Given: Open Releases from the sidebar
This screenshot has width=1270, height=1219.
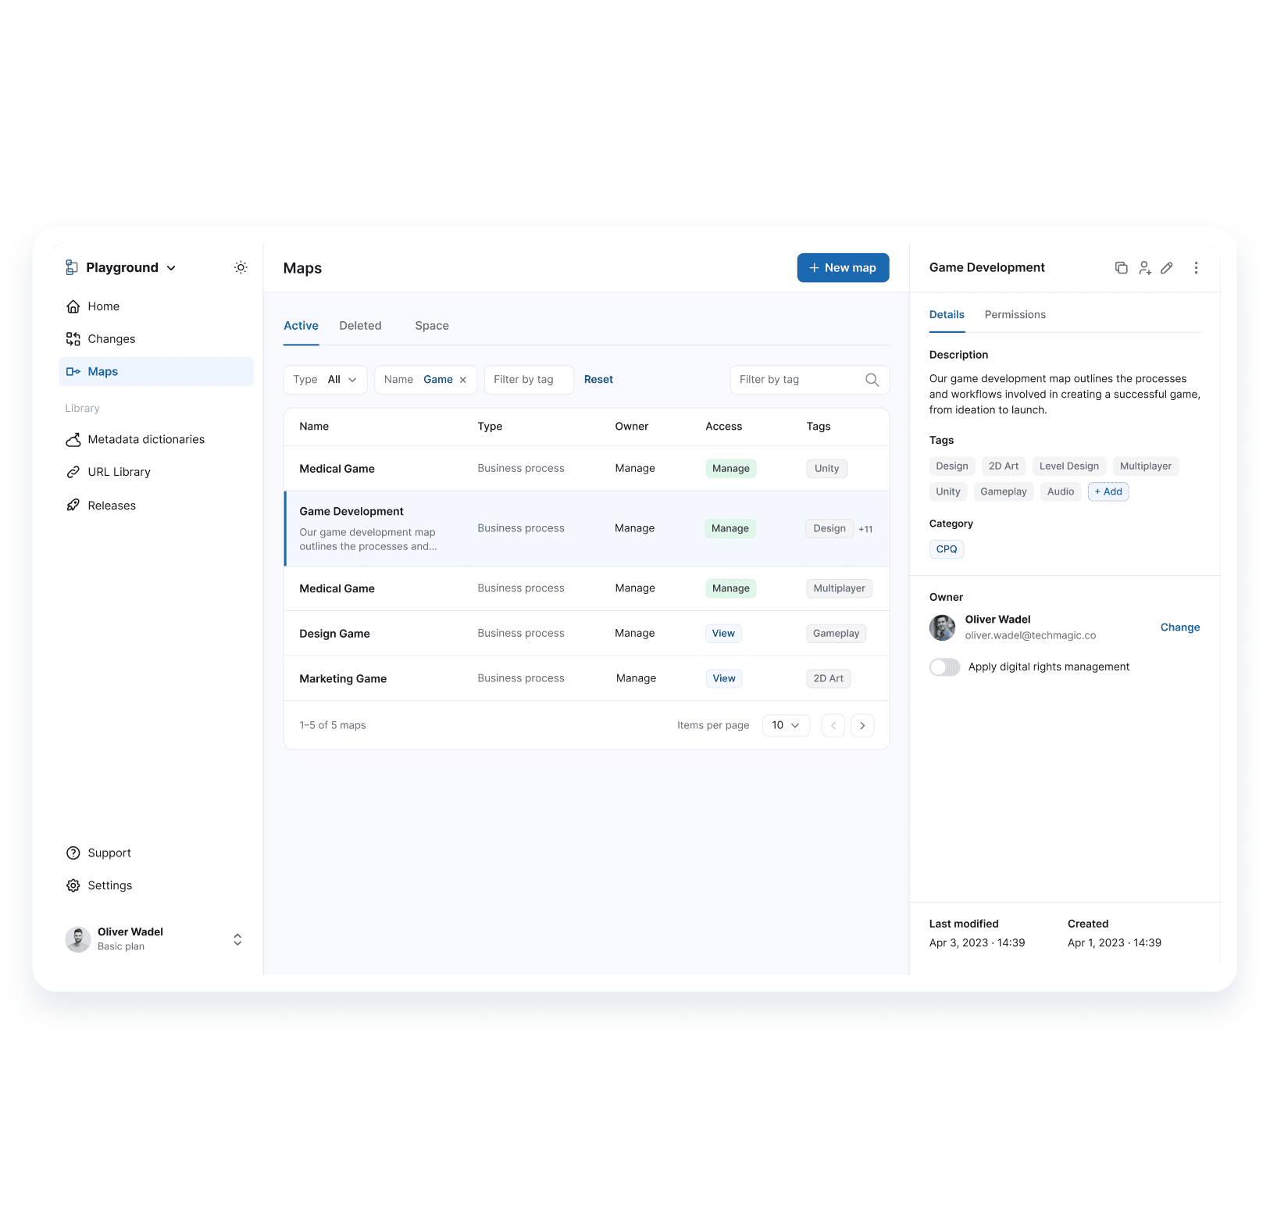Looking at the screenshot, I should (x=156, y=506).
